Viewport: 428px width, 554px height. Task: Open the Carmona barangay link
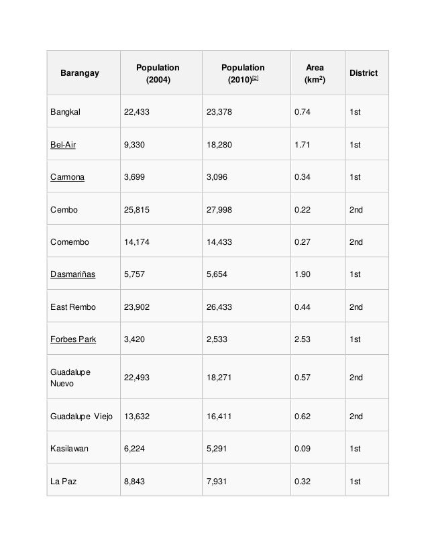coord(67,177)
